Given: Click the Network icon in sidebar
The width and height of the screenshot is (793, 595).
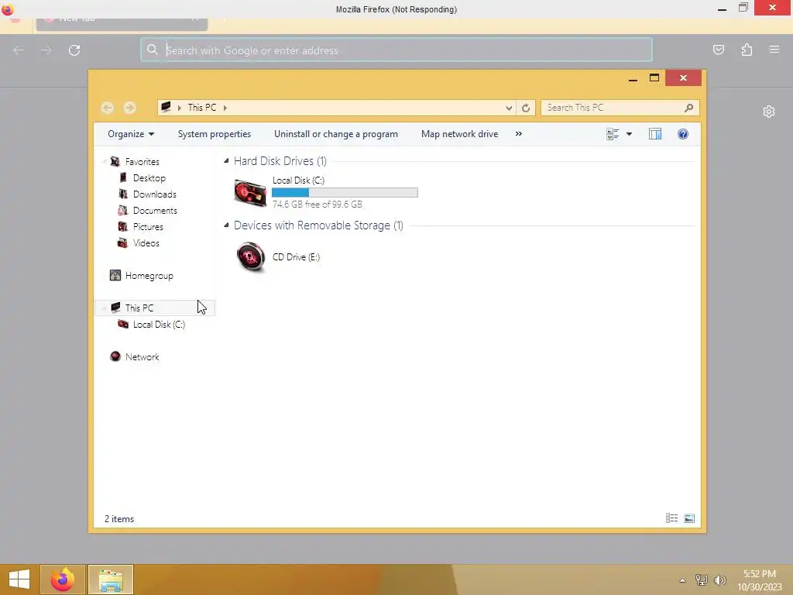Looking at the screenshot, I should click(115, 356).
